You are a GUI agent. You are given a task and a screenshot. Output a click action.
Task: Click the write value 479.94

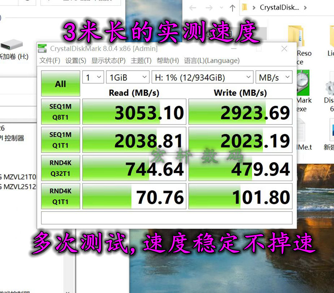240,168
